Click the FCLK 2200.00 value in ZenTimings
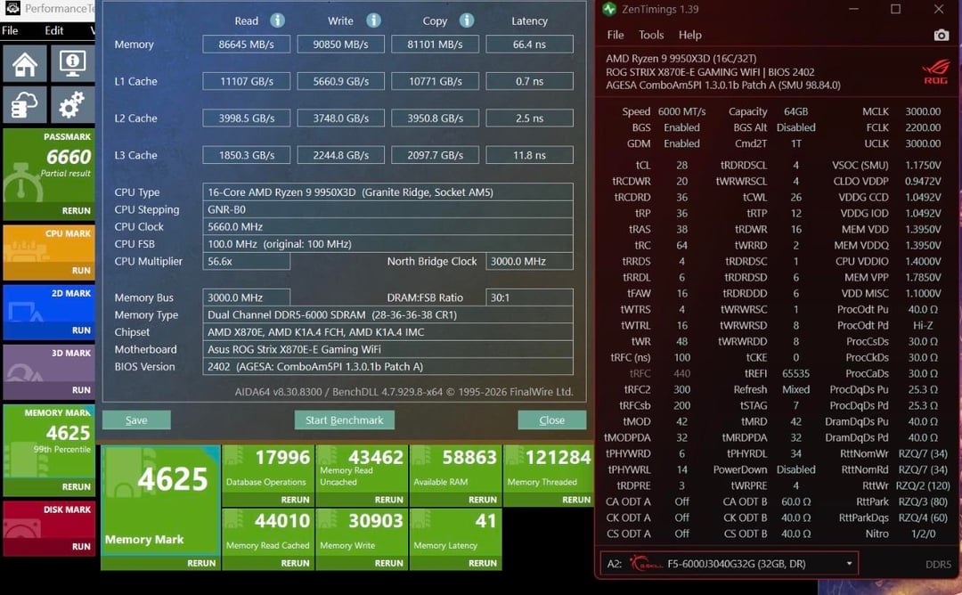 pyautogui.click(x=923, y=127)
